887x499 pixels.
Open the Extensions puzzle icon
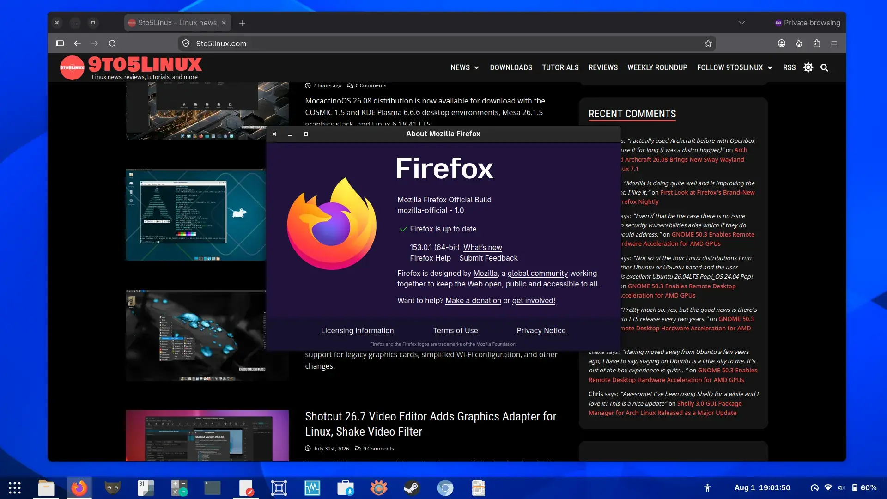[x=817, y=43]
